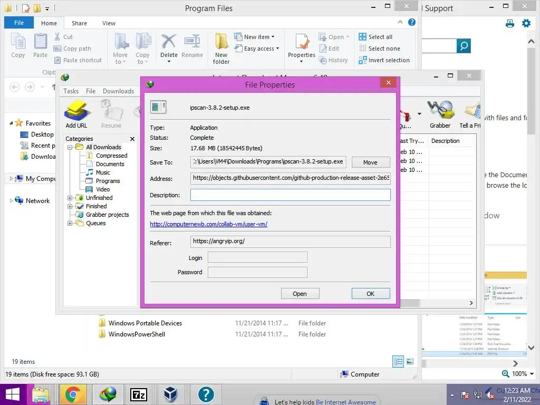Click the Delete icon in Explorer ribbon
This screenshot has height=405, width=540.
pyautogui.click(x=169, y=48)
